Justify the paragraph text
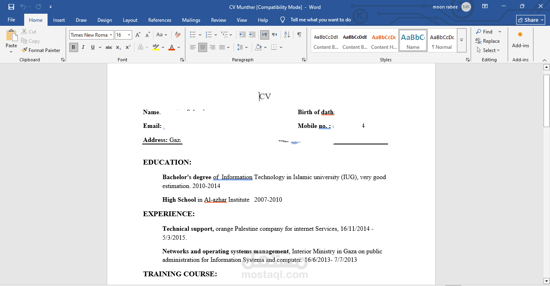 222,47
